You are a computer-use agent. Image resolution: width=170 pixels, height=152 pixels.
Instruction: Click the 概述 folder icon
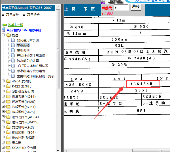coord(8,35)
